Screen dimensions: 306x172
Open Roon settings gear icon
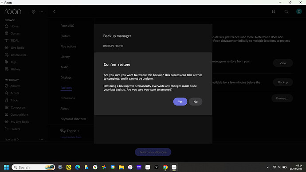pos(33,12)
